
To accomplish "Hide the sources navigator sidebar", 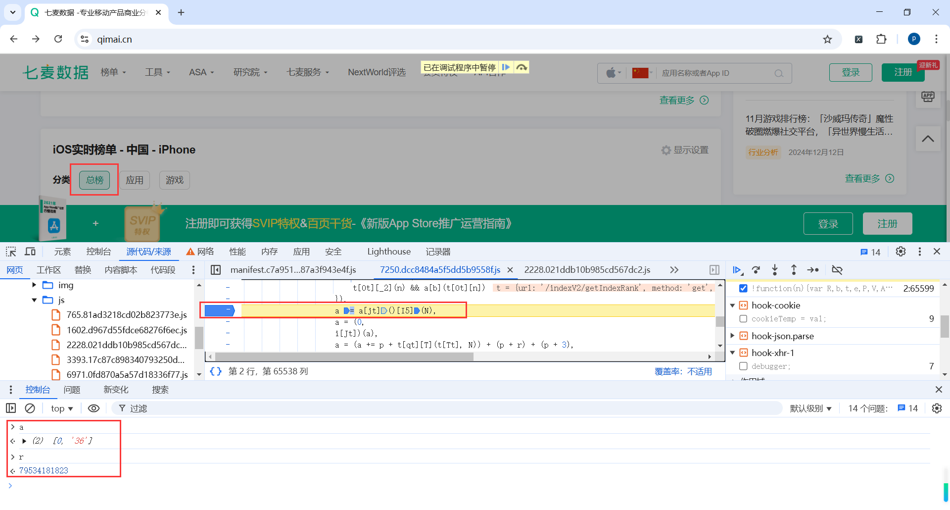I will point(216,270).
